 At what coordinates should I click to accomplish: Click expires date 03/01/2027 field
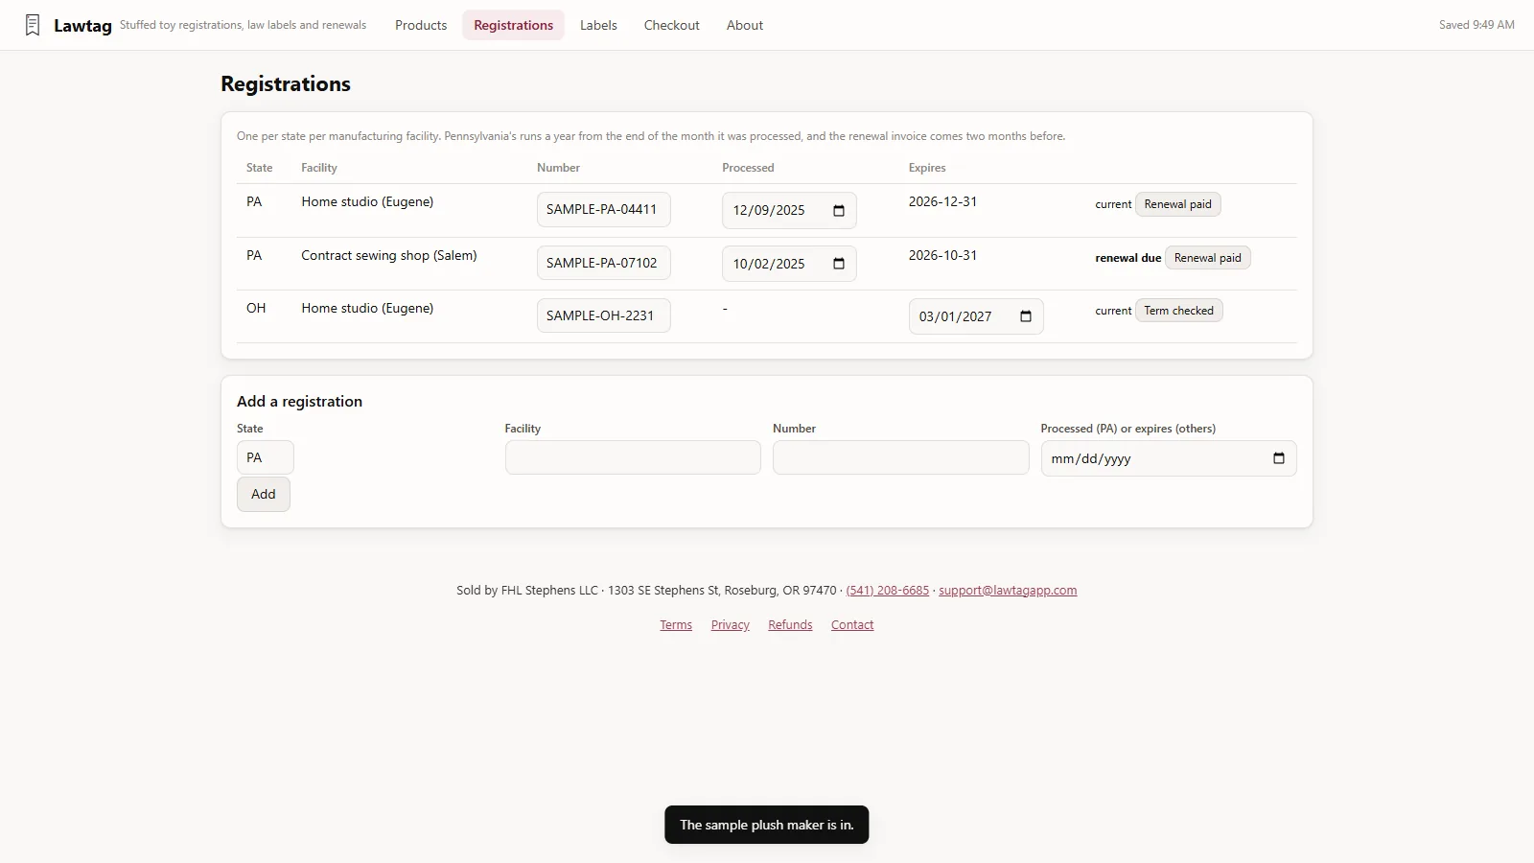coord(976,316)
